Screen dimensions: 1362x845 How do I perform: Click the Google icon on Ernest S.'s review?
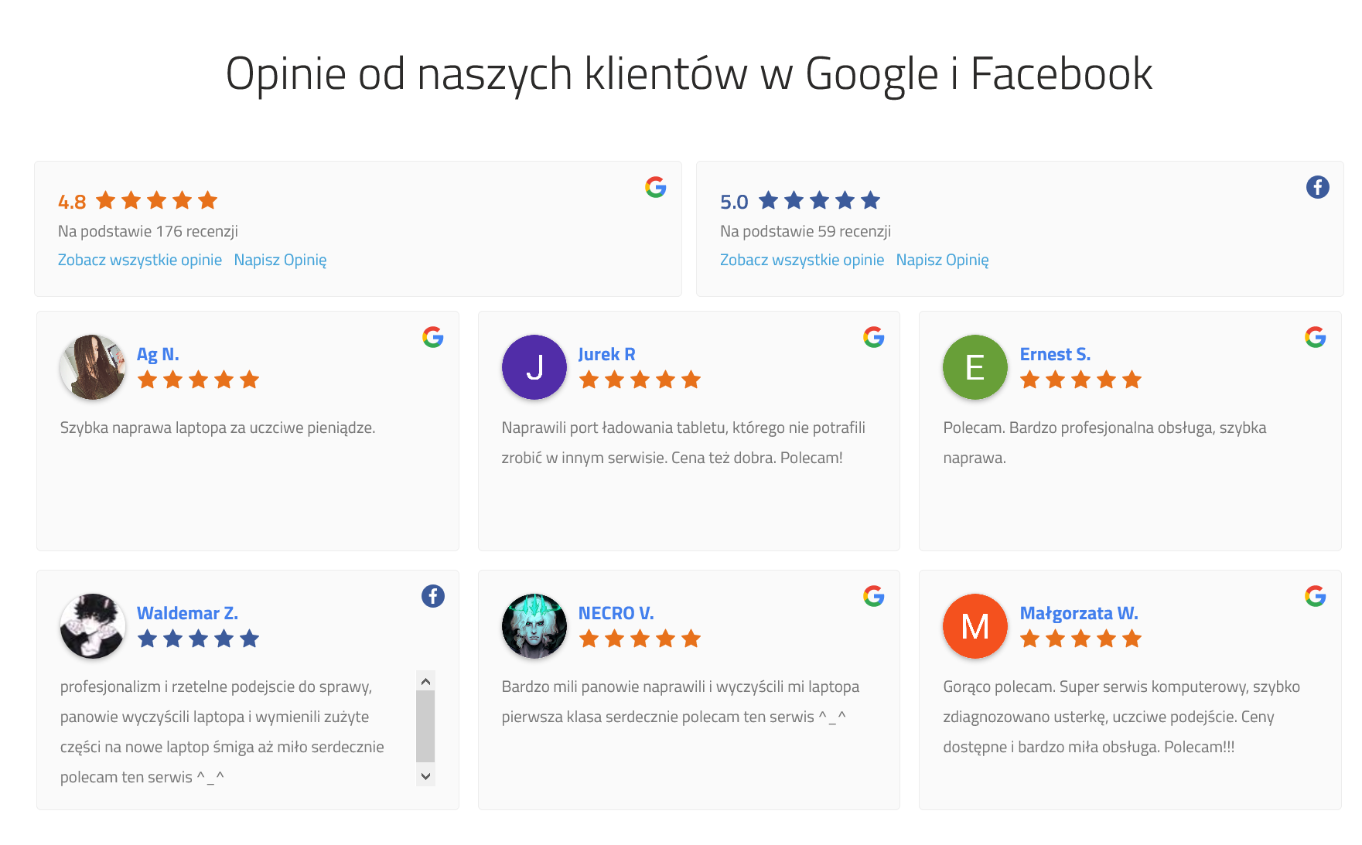pyautogui.click(x=1315, y=337)
